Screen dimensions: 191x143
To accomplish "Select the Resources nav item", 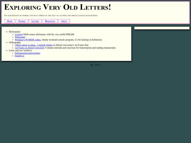I will pos(50,21).
